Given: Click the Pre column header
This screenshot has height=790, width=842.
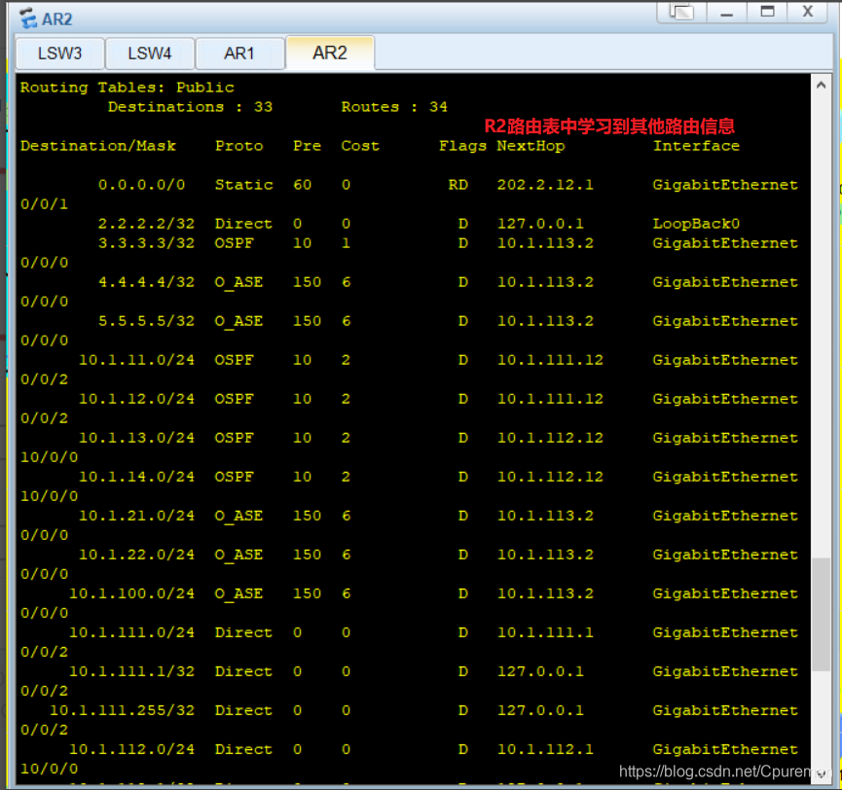Looking at the screenshot, I should tap(308, 146).
